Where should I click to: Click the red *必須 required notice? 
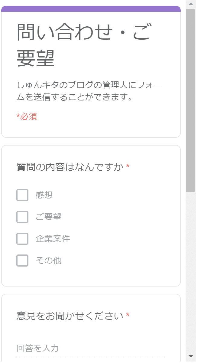coord(27,116)
